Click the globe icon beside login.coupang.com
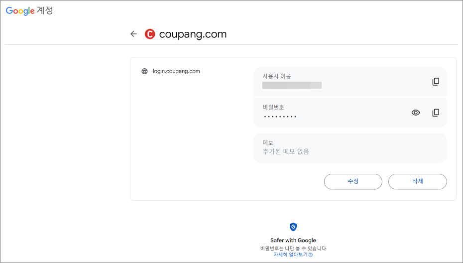 coord(144,71)
